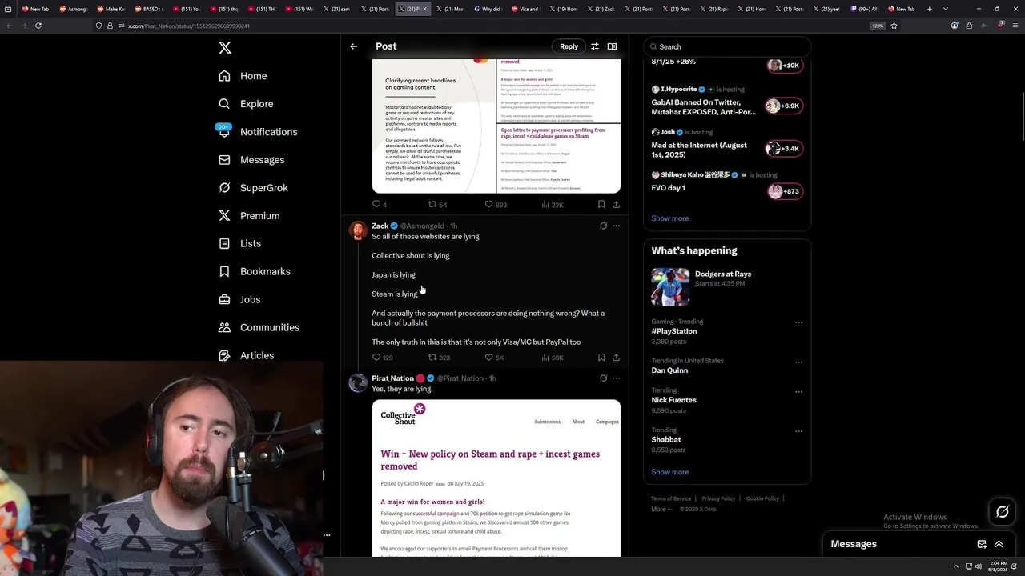Viewport: 1025px width, 576px height.
Task: Open more options on Pirat_Nation's reply
Action: pyautogui.click(x=616, y=378)
